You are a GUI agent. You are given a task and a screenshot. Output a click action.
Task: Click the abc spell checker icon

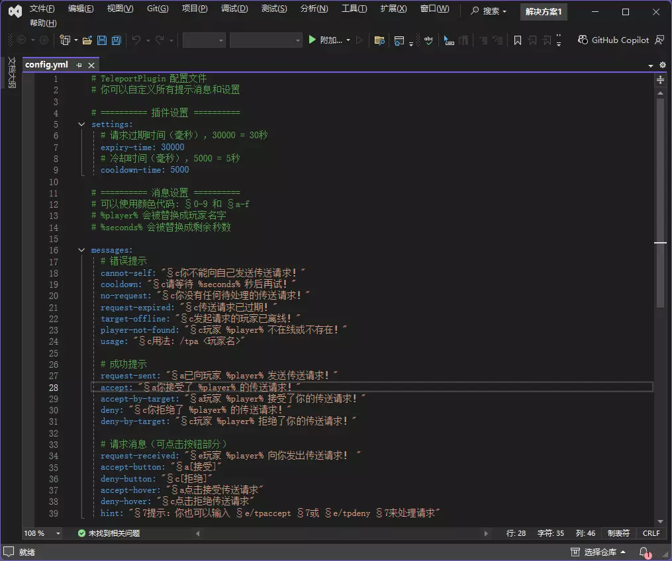point(428,40)
